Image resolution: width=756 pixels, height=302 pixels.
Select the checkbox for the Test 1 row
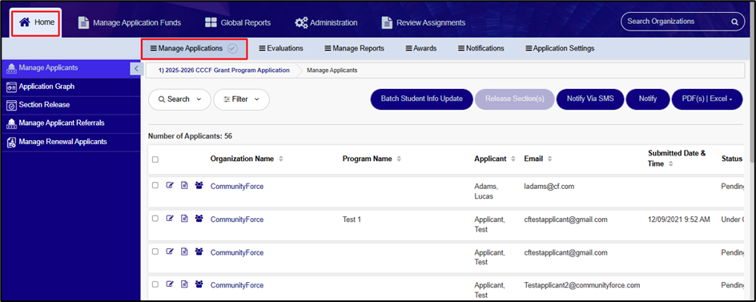(155, 218)
